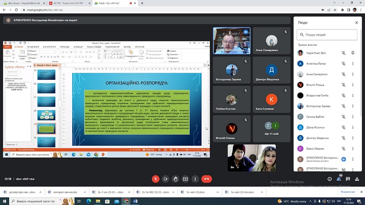
Task: Click the meet.google.com address bar
Action: point(171,10)
